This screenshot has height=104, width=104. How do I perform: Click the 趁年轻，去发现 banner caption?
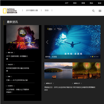51,57
